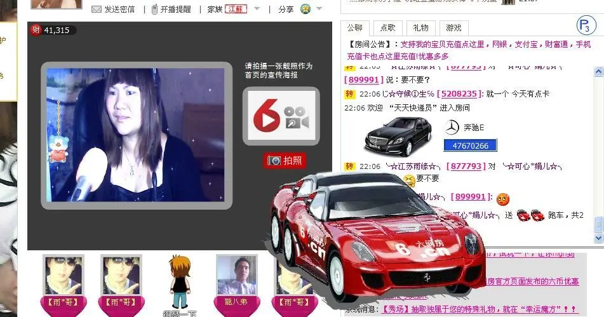Click the 财 wealth icon
This screenshot has height=317, width=604.
click(x=36, y=30)
